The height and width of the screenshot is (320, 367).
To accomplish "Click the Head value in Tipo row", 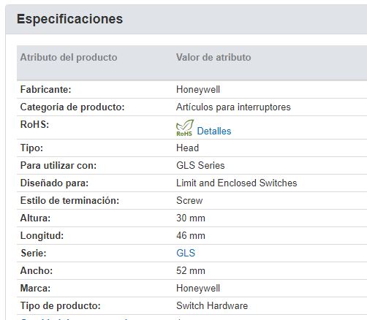I will pos(187,148).
